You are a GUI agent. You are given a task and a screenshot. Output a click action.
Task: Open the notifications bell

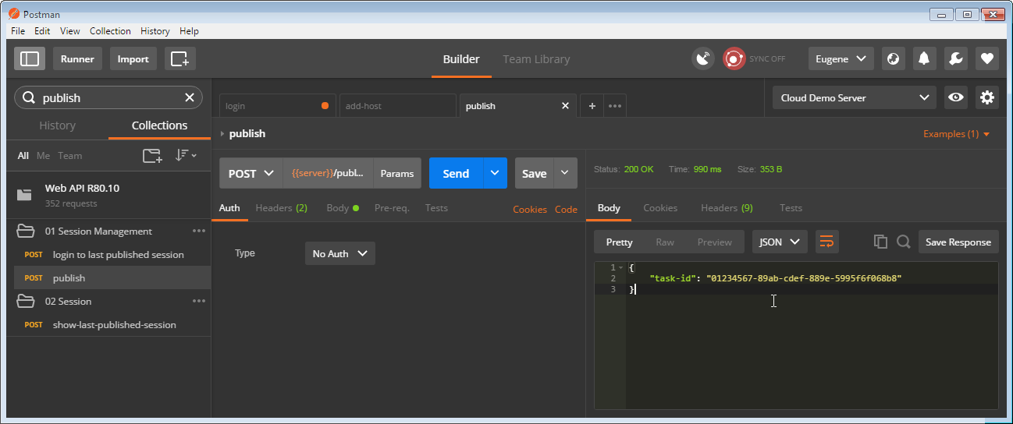point(925,58)
